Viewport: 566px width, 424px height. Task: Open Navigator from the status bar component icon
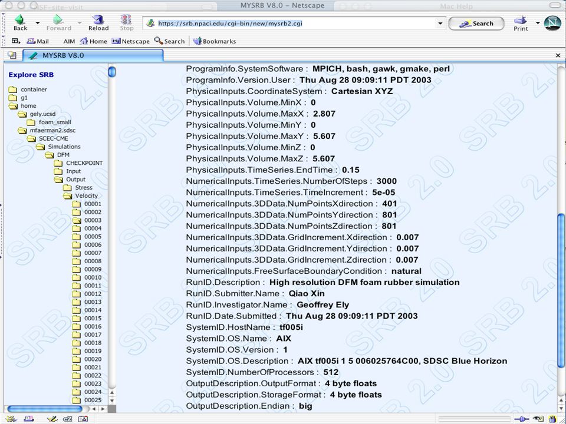[x=11, y=419]
